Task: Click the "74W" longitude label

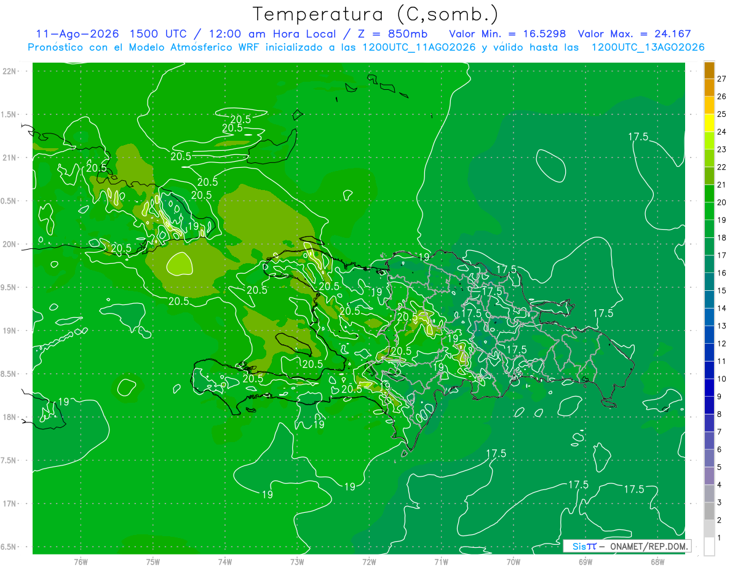Action: (x=225, y=561)
